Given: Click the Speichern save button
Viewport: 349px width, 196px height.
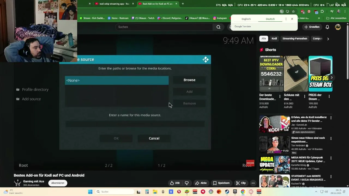Looking at the screenshot, I should pos(221,183).
